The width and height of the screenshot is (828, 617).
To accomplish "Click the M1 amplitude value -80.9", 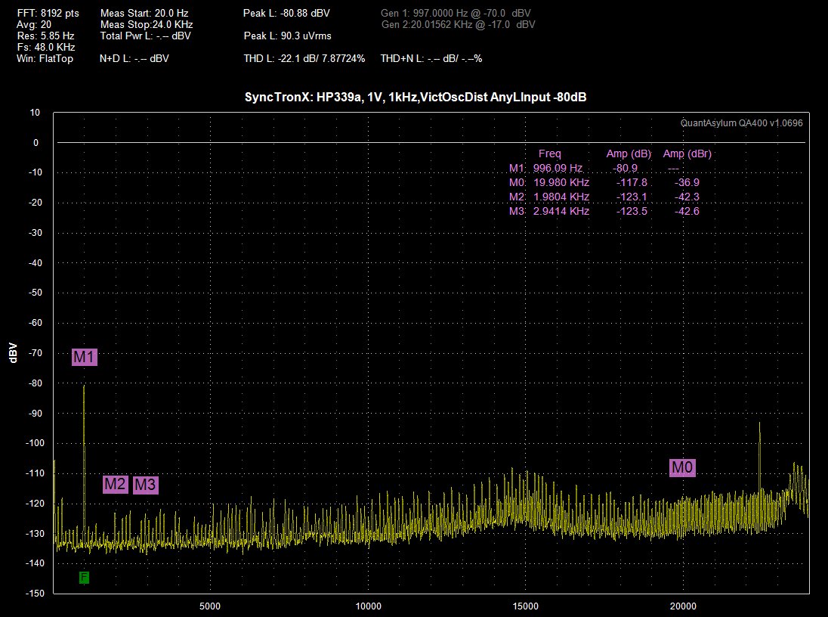I will [626, 168].
